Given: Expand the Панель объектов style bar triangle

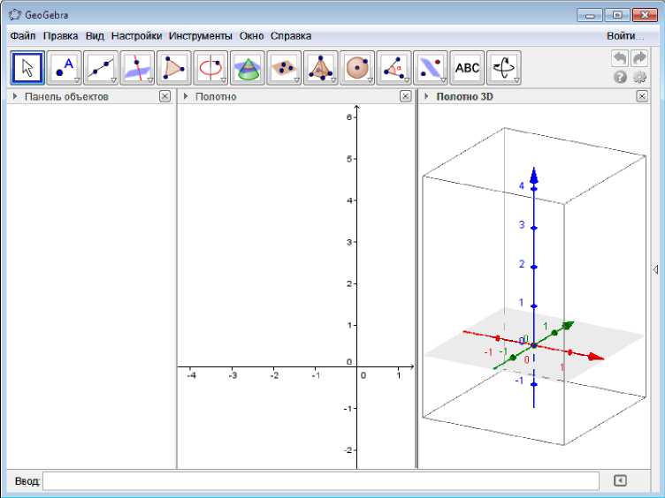Looking at the screenshot, I should pyautogui.click(x=15, y=96).
